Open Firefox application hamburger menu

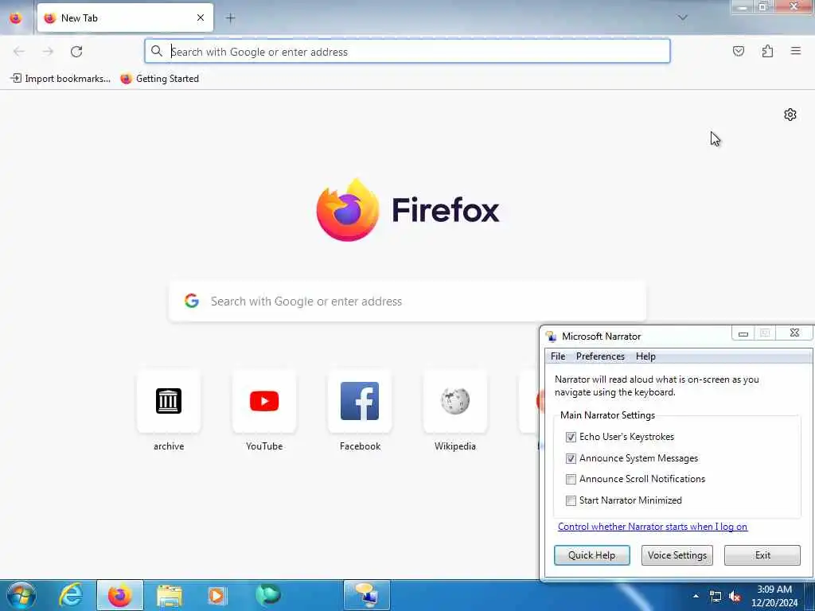click(796, 51)
